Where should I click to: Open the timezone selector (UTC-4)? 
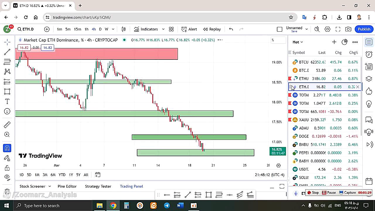[270, 175]
